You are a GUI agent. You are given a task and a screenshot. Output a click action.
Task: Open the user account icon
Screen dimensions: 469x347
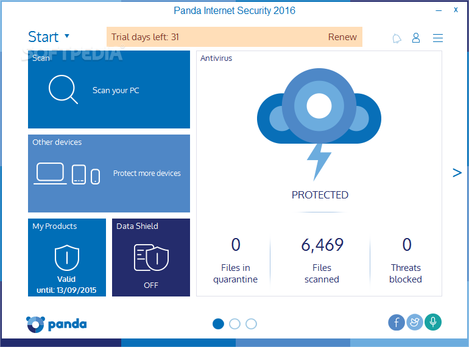[416, 38]
